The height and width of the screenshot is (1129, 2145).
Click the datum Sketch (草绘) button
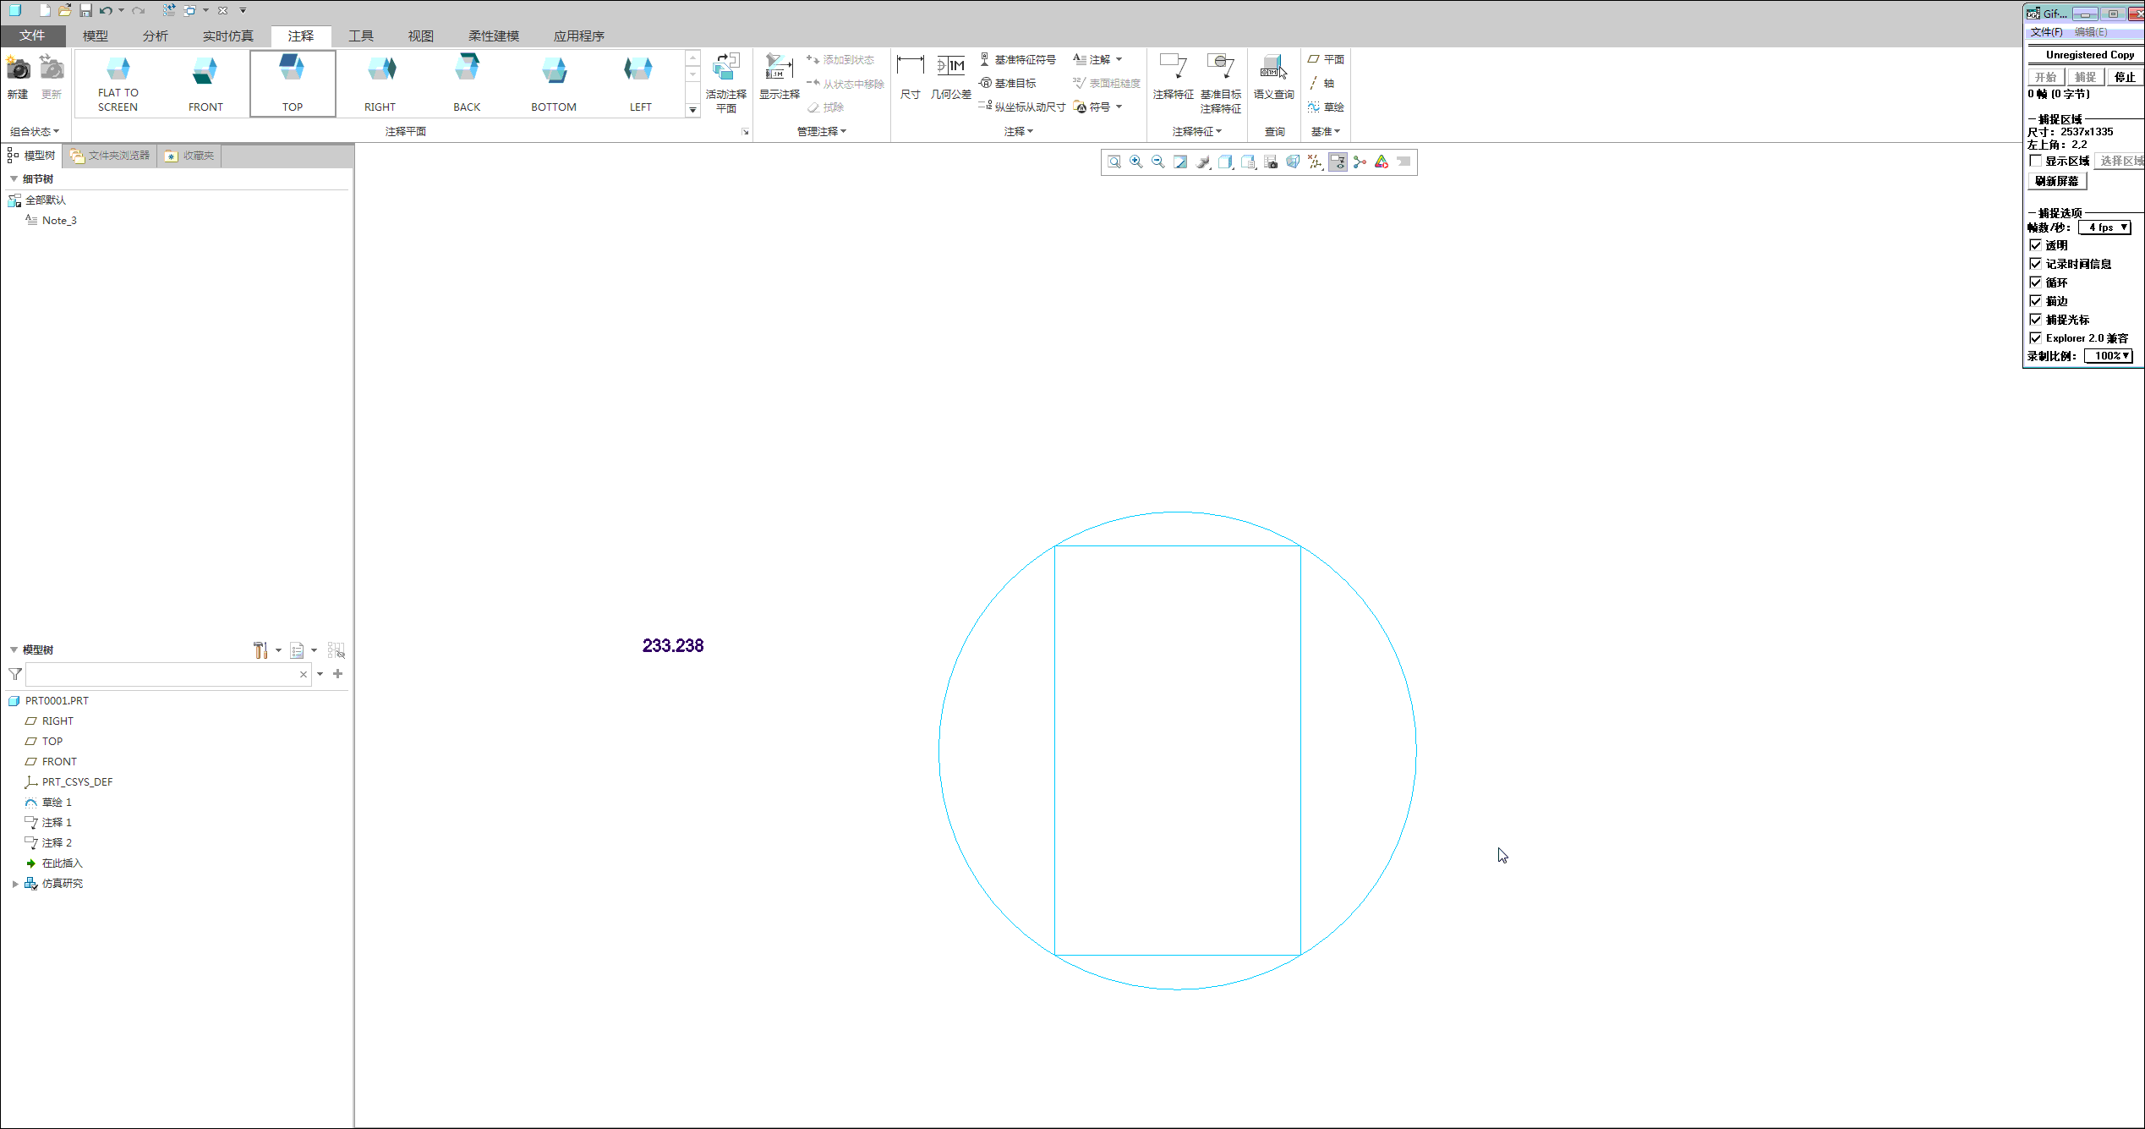1326,107
